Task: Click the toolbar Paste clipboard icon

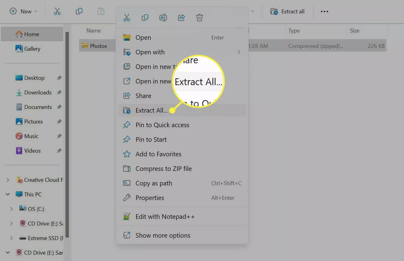Action: pyautogui.click(x=101, y=12)
